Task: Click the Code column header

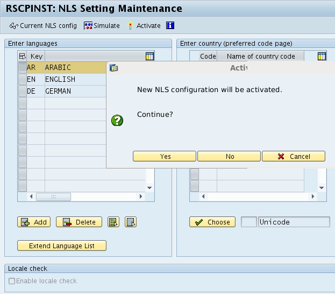Action: coord(208,57)
